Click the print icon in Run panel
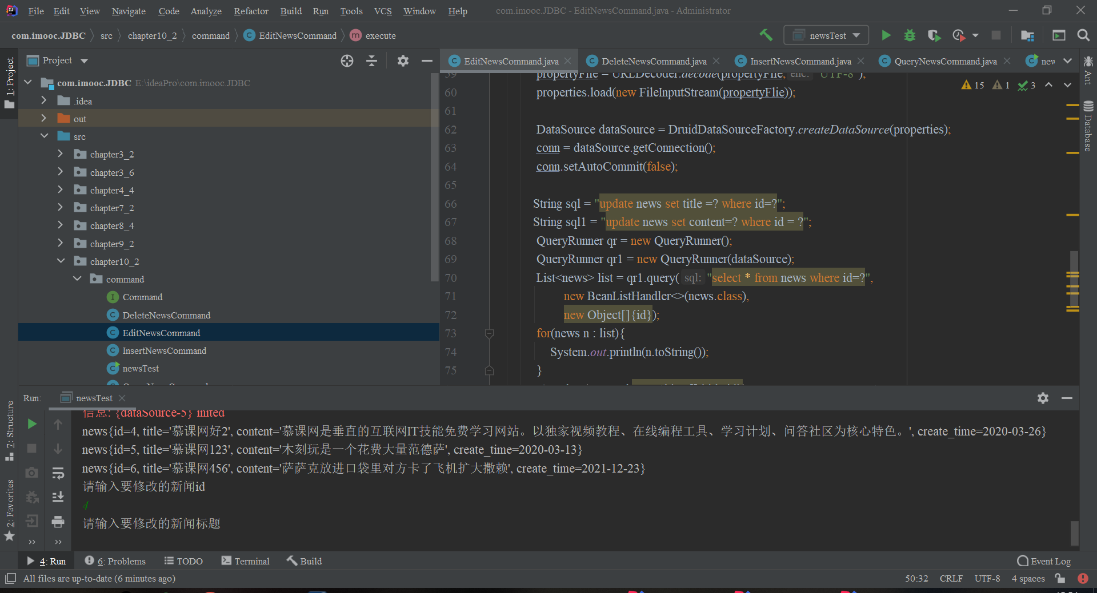Image resolution: width=1097 pixels, height=593 pixels. point(58,521)
